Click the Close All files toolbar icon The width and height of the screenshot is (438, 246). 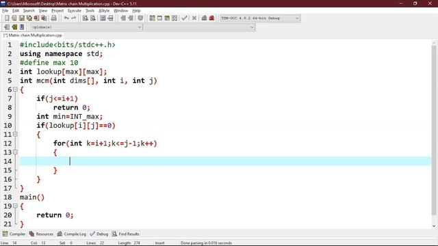pos(44,18)
